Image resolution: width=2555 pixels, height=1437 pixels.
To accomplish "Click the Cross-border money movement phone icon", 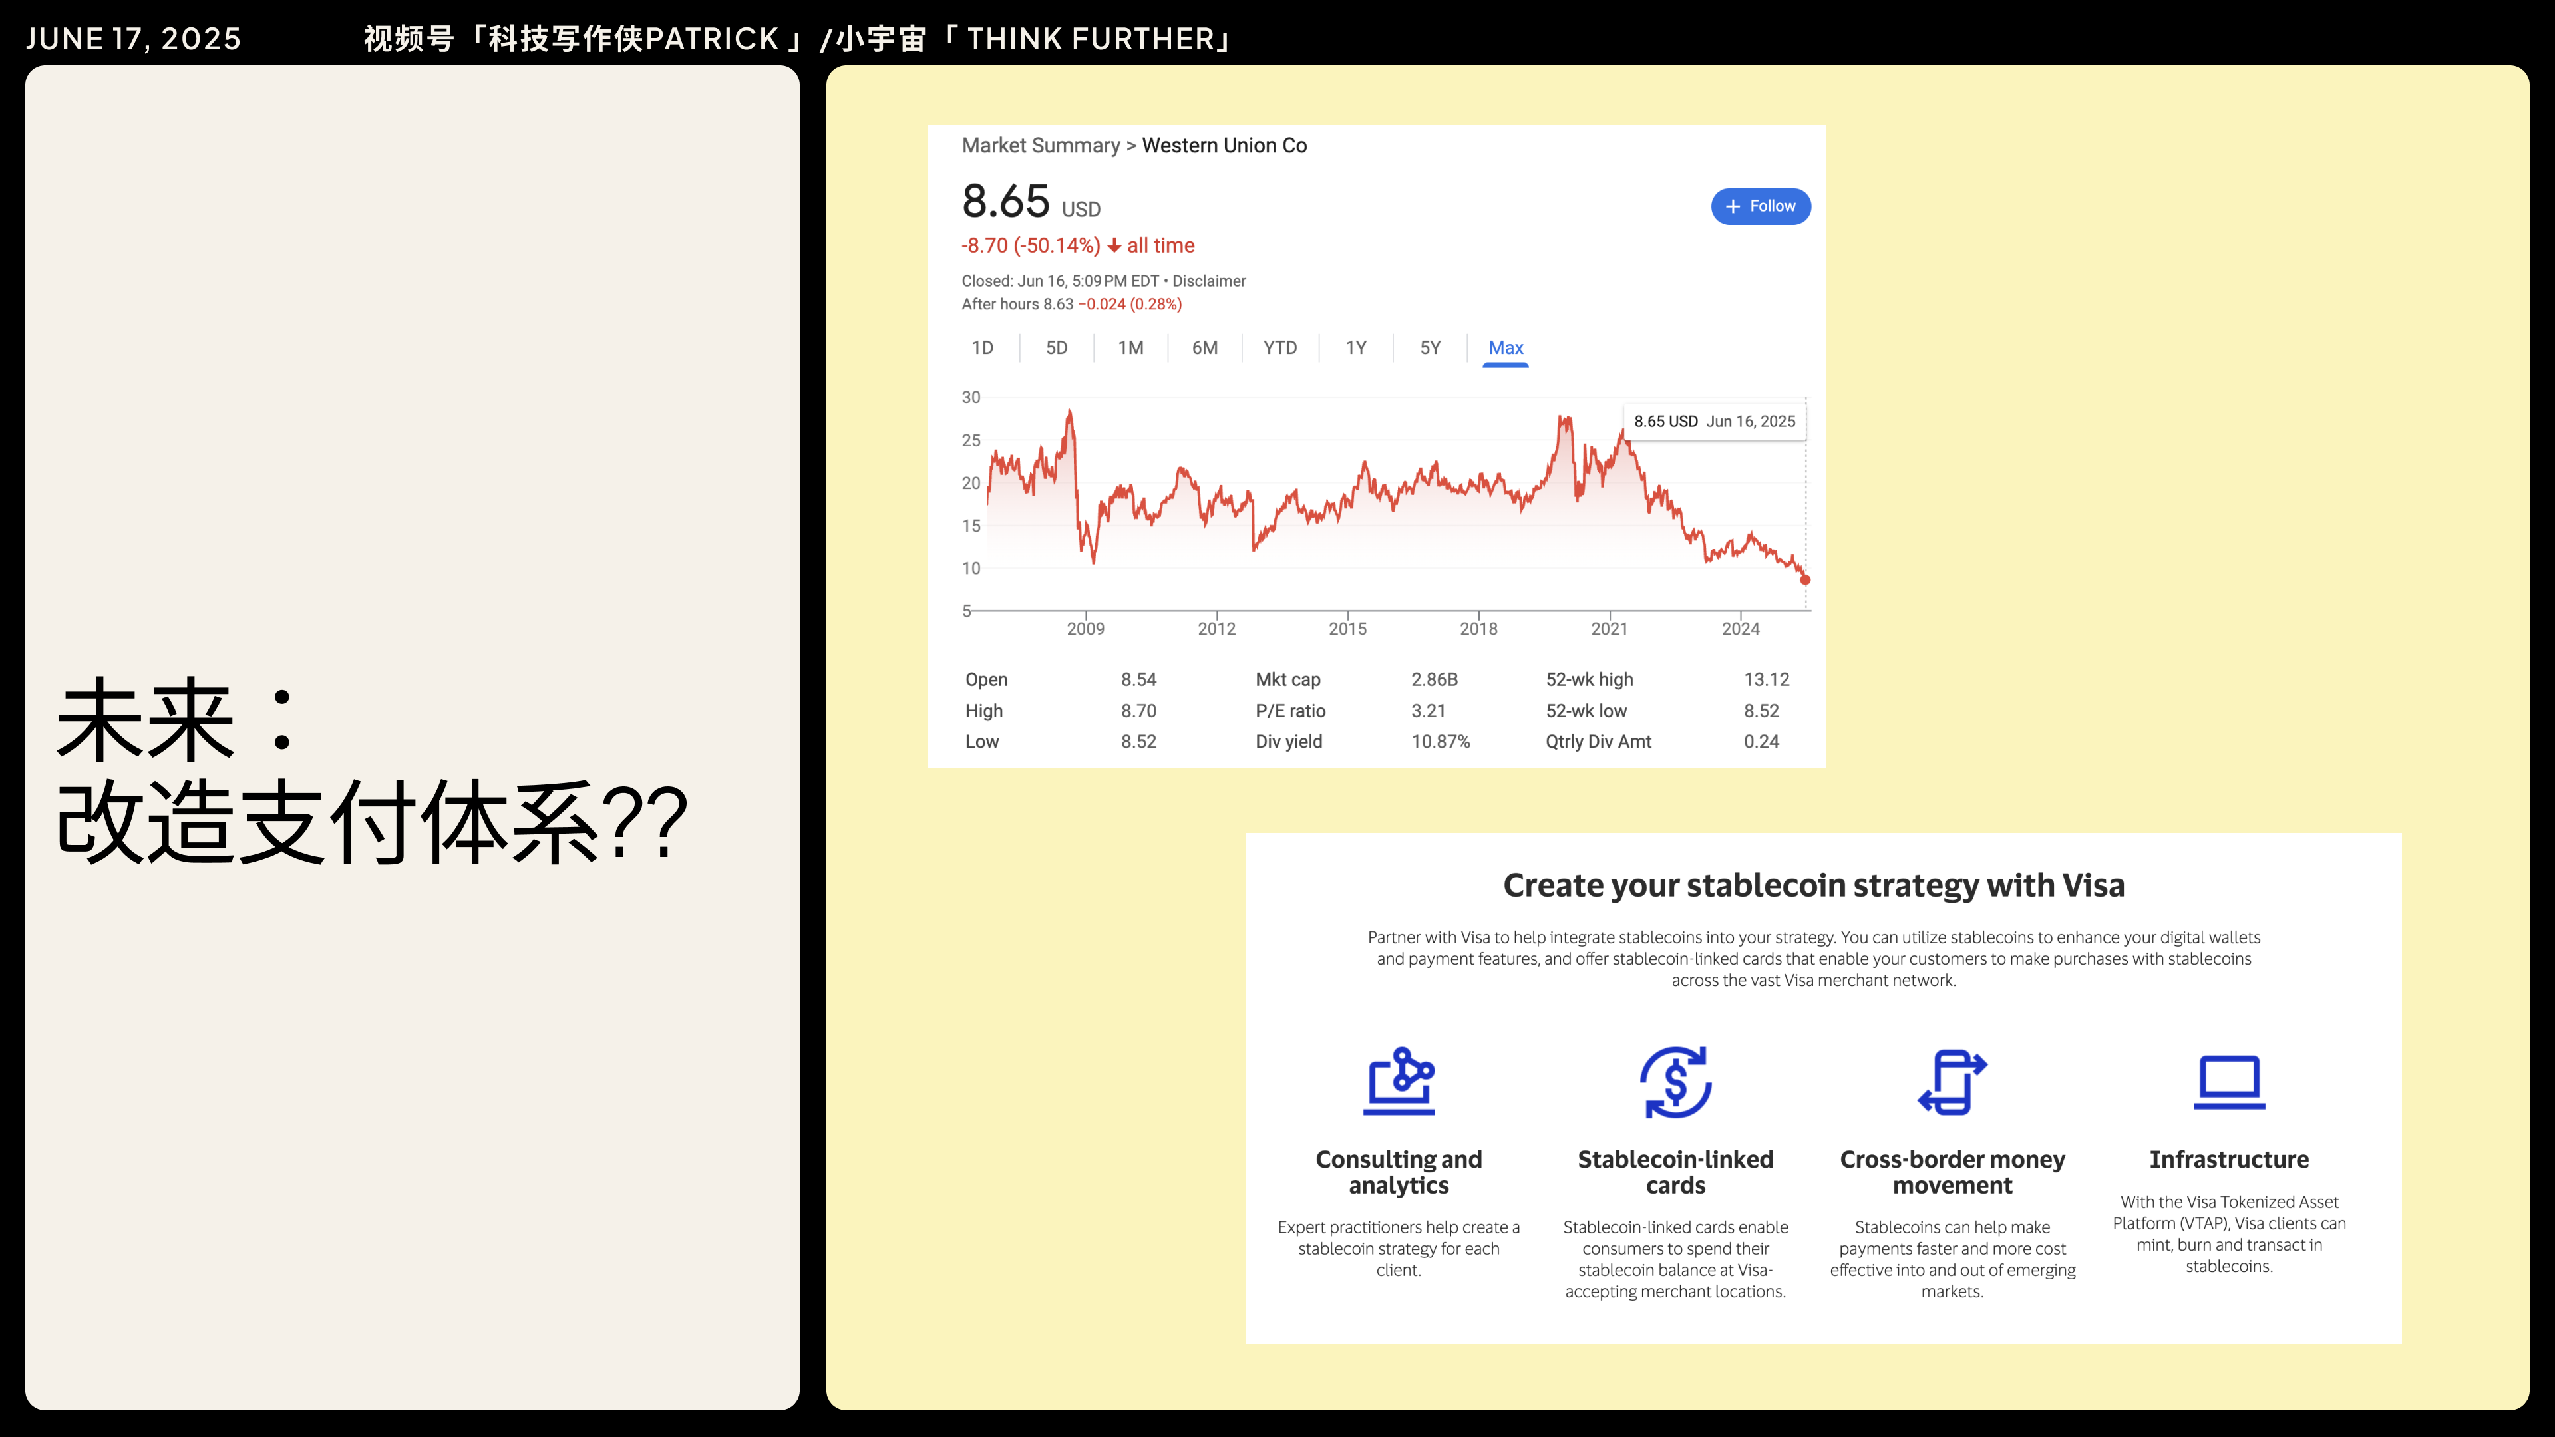I will coord(1952,1082).
